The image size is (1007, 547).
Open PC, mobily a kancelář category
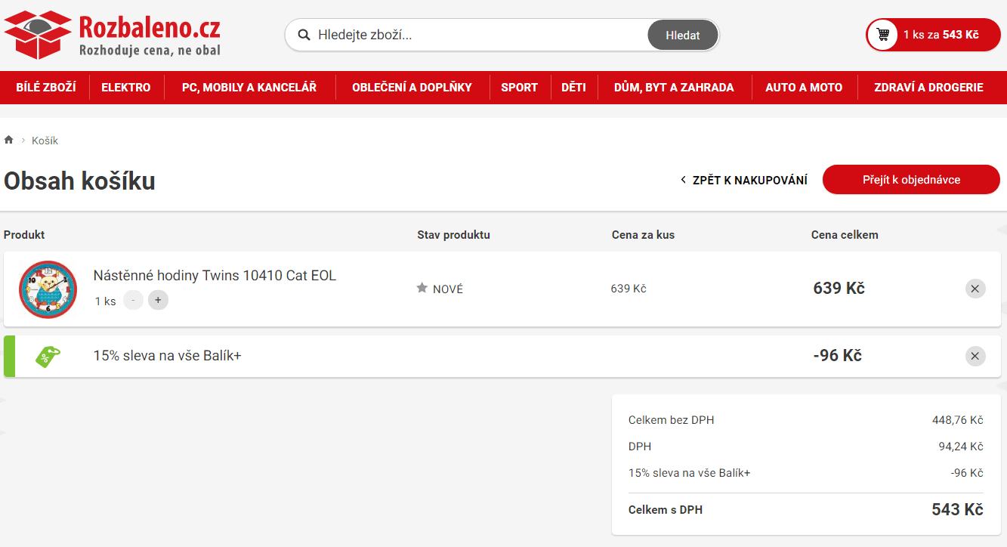[x=249, y=88]
